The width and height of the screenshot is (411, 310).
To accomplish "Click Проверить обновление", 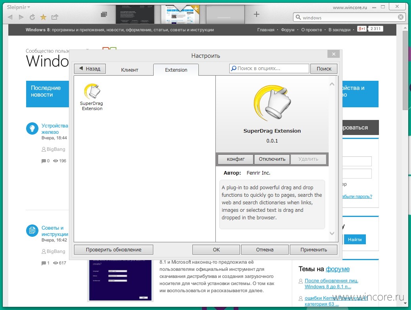I will (114, 250).
